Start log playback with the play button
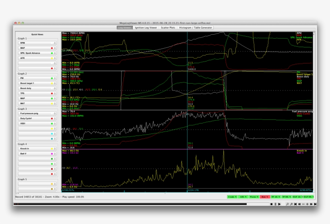 (279, 204)
